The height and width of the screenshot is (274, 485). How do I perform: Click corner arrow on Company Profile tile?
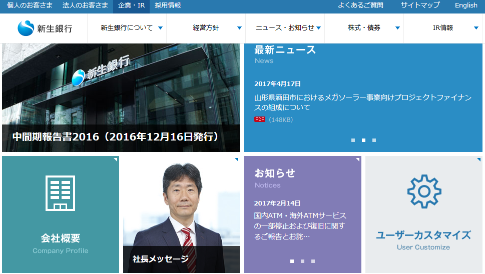coord(116,159)
